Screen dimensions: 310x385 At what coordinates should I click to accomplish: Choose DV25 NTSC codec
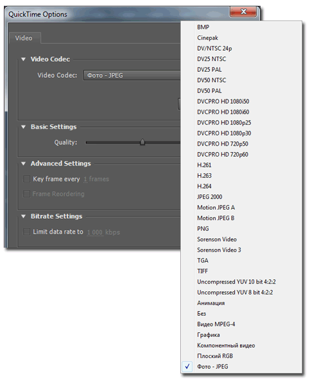coord(241,59)
